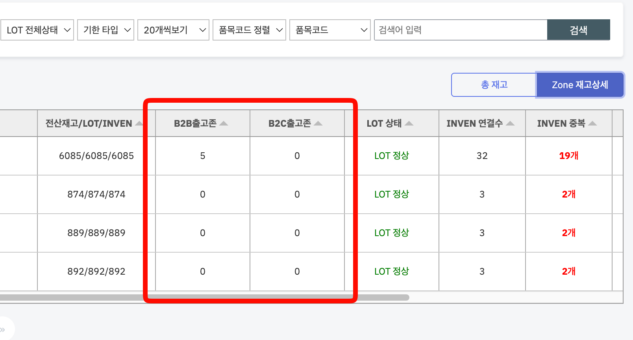This screenshot has width=633, height=340.
Task: Expand sidebar with double chevron icon
Action: click(3, 329)
